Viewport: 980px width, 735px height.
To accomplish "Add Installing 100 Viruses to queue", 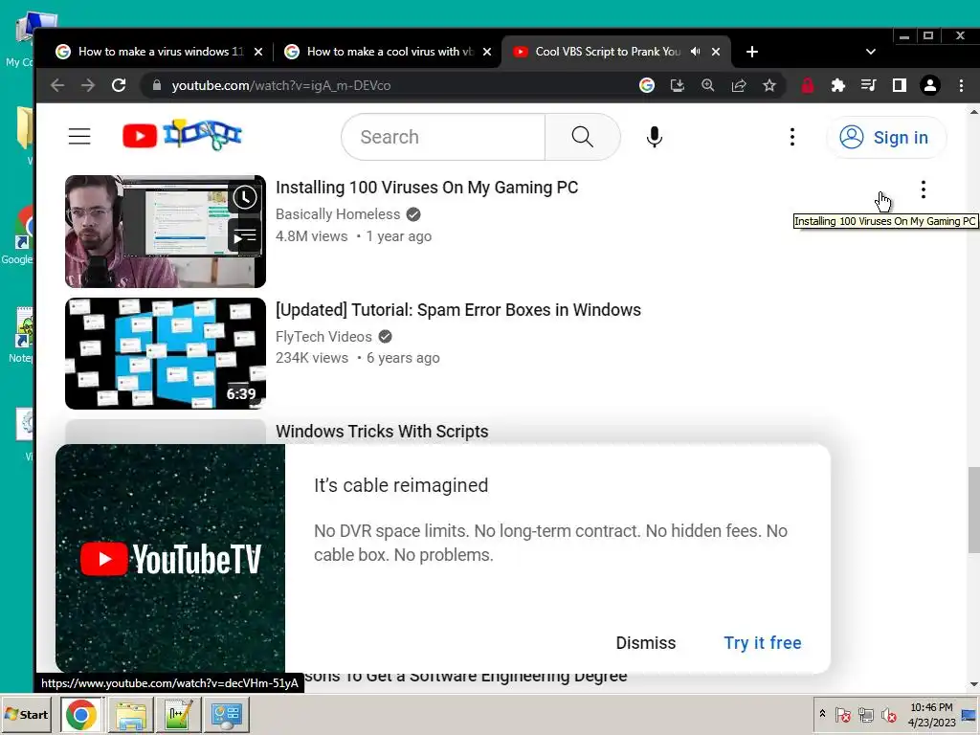I will click(x=245, y=237).
